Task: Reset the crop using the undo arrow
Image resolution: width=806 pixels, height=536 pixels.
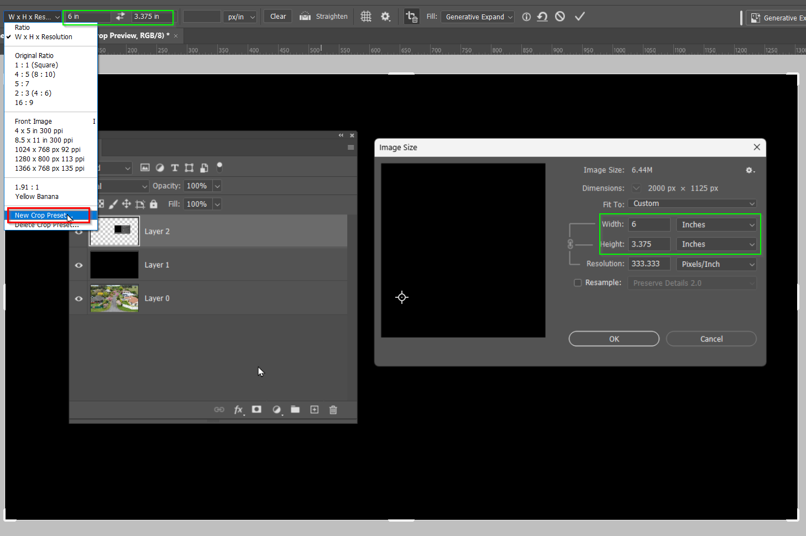Action: pyautogui.click(x=542, y=16)
